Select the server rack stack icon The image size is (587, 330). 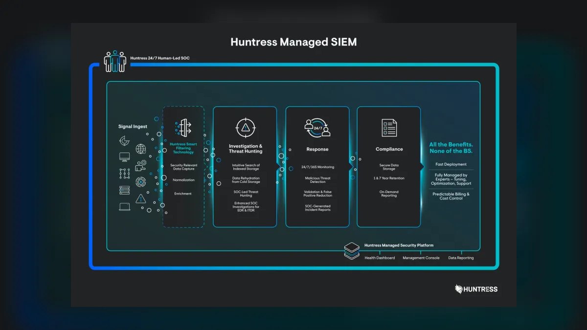click(125, 190)
